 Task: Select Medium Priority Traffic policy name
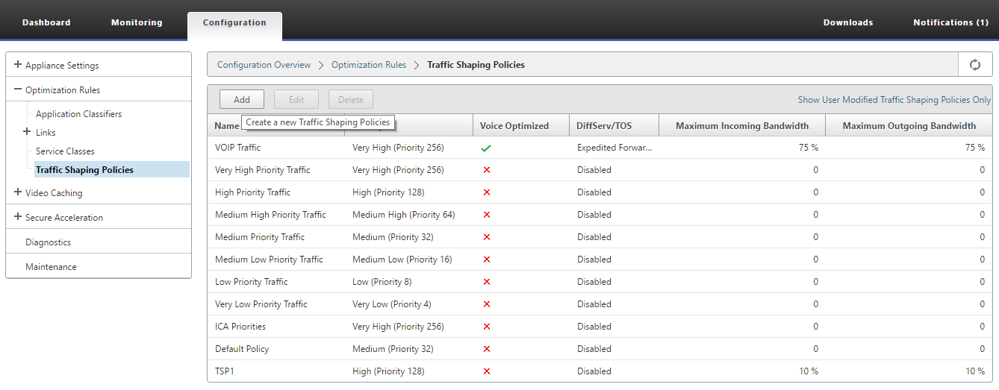coord(260,237)
